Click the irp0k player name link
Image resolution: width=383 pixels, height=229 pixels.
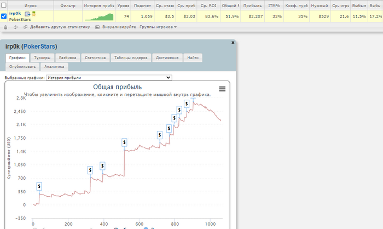pos(15,14)
